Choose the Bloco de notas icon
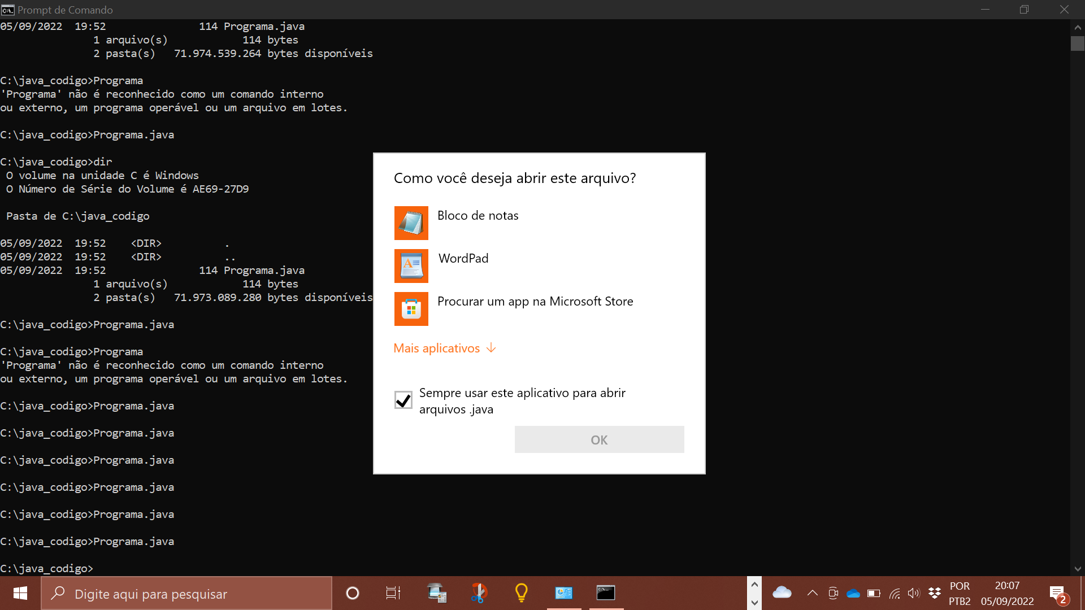The image size is (1085, 610). [411, 223]
